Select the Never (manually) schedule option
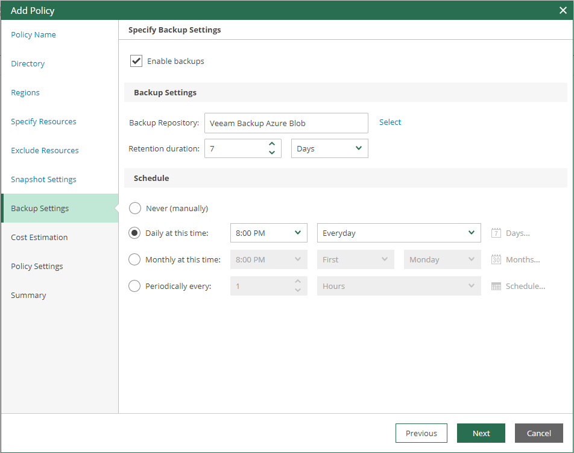 click(134, 207)
